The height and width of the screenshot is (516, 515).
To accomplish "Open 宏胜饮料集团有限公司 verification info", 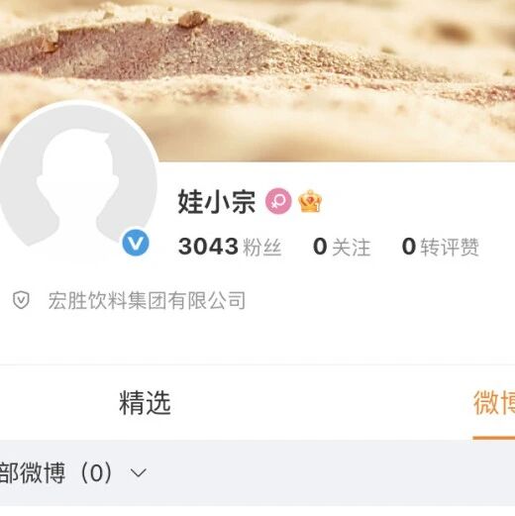I will pyautogui.click(x=147, y=300).
